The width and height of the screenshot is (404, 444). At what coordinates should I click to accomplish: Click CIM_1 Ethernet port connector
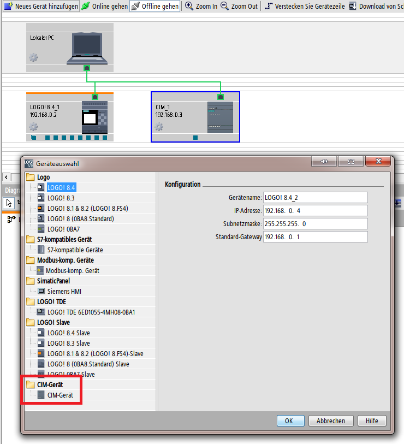point(221,97)
